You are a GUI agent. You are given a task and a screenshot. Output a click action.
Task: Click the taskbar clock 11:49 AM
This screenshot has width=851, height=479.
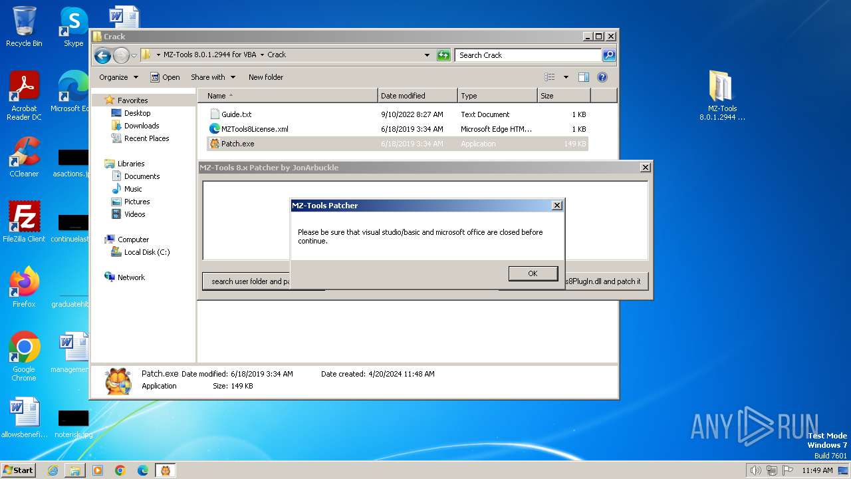(817, 470)
